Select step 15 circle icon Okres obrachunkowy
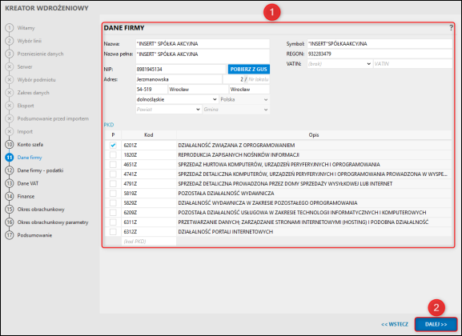The width and height of the screenshot is (462, 336). point(10,209)
